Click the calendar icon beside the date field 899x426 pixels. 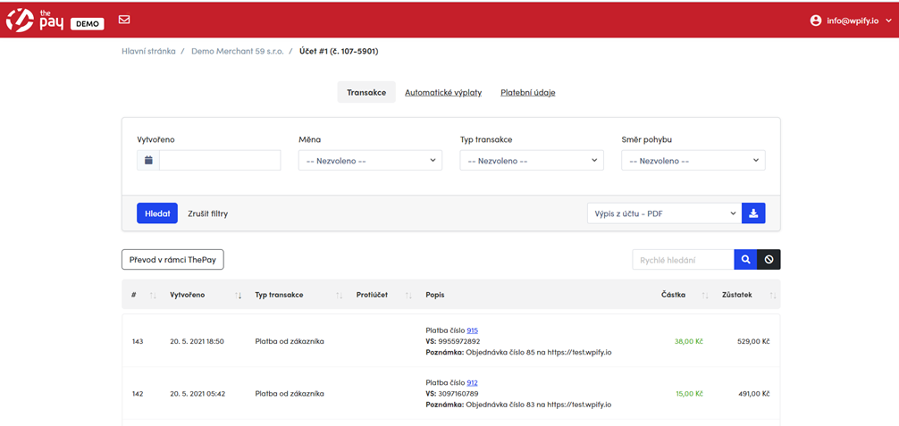(148, 161)
